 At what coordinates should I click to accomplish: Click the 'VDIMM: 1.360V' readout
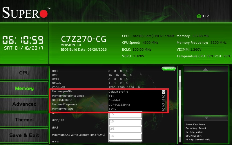point(189,49)
